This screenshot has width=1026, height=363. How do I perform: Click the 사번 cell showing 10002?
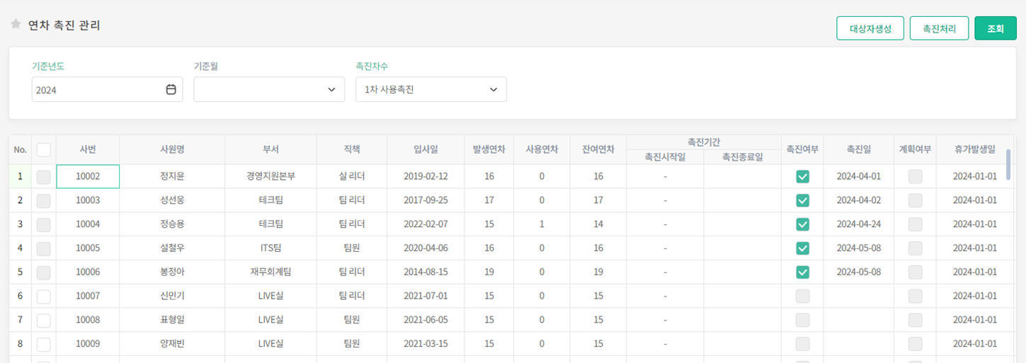(88, 176)
